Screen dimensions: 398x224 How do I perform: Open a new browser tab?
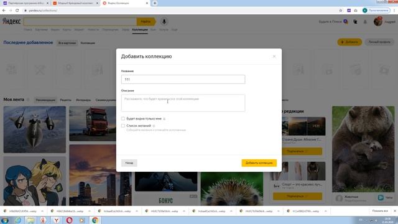155,3
